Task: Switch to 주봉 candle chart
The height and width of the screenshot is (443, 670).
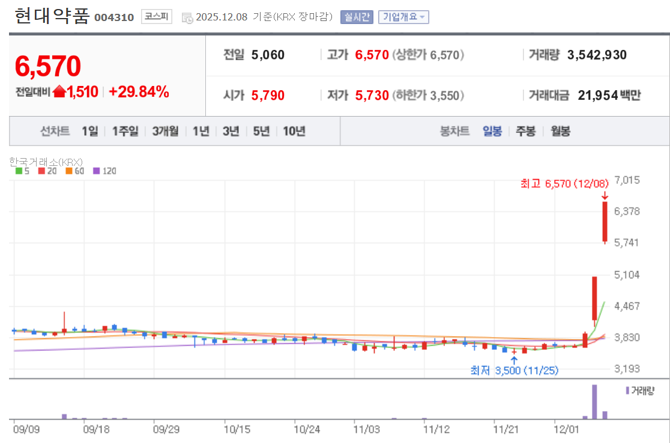Action: [x=525, y=131]
